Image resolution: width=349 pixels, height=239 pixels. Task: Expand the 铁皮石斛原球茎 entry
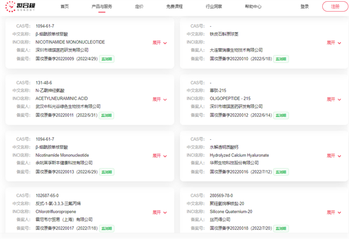point(334,42)
